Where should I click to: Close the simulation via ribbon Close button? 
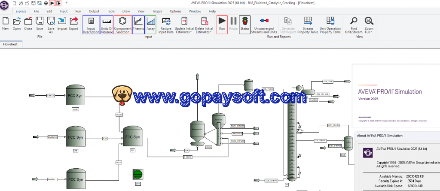click(28, 24)
